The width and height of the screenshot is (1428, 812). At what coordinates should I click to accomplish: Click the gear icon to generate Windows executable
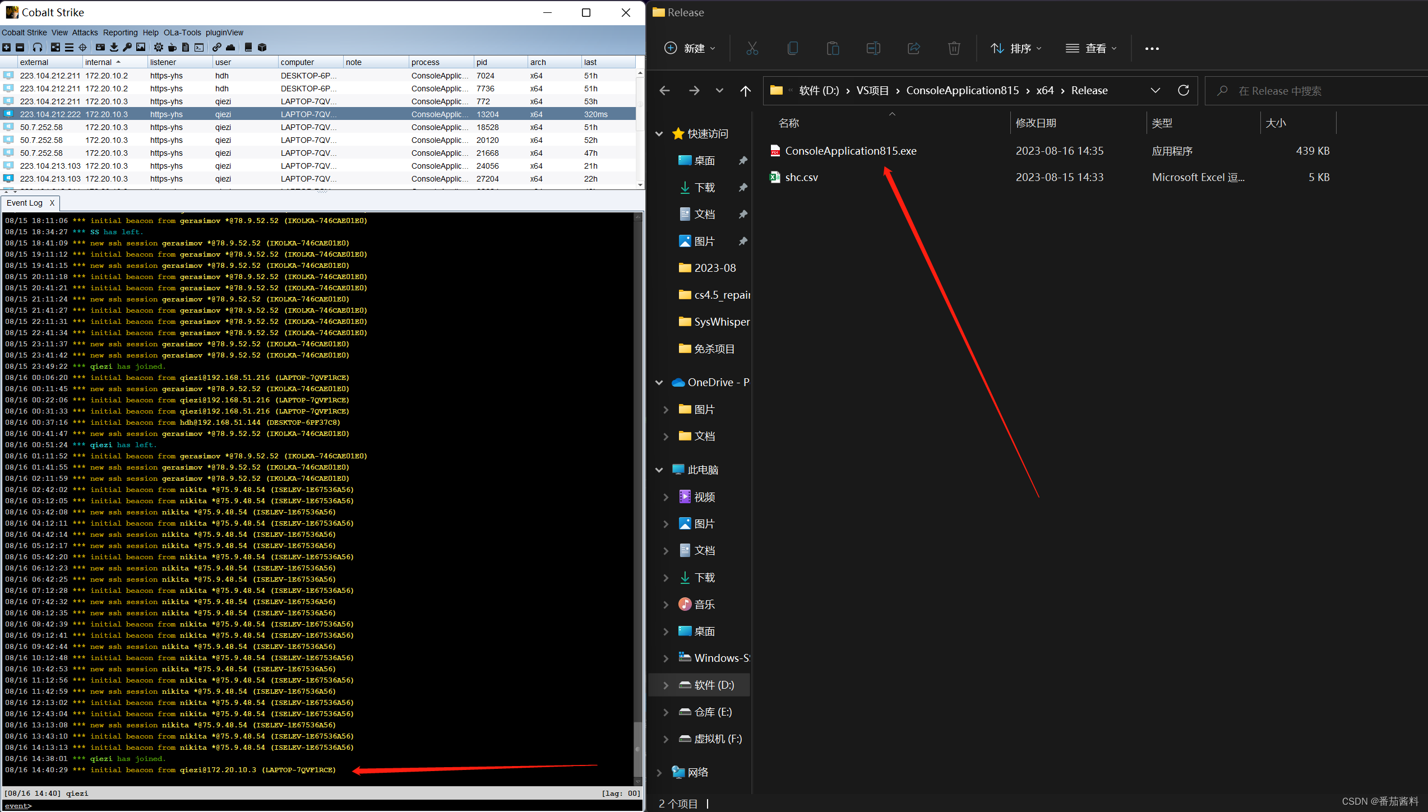pos(159,48)
